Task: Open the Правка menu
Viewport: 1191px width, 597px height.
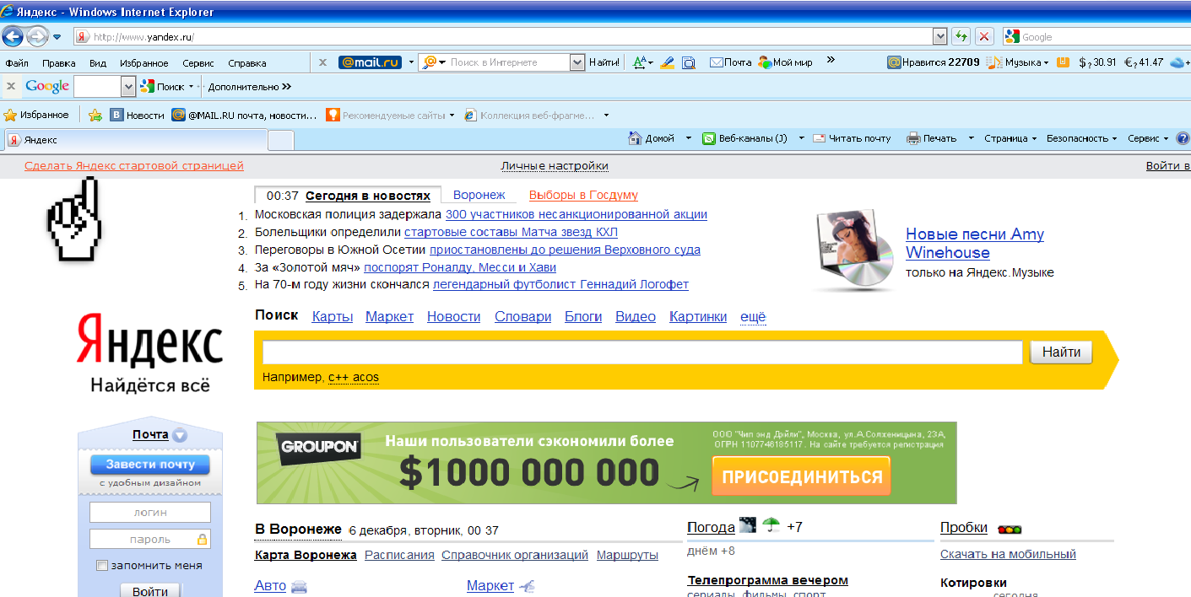Action: pos(59,63)
